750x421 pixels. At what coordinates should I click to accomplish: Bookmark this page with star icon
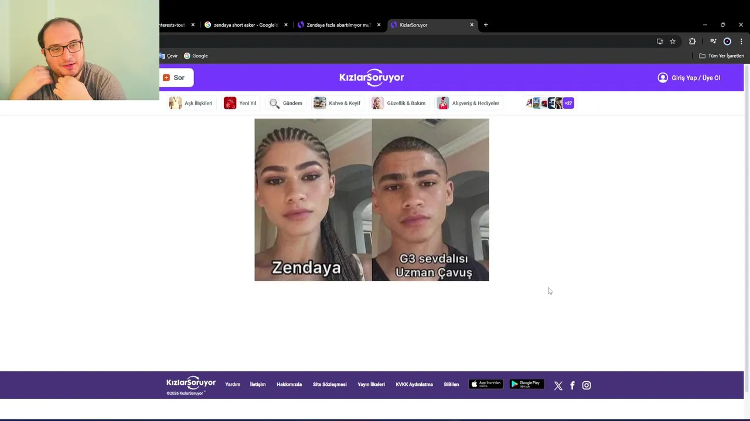click(x=673, y=42)
